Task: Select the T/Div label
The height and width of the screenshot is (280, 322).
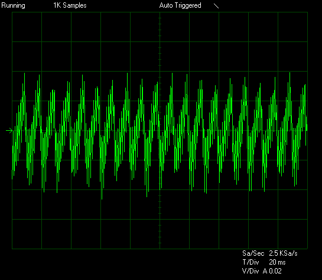Action: (251, 262)
